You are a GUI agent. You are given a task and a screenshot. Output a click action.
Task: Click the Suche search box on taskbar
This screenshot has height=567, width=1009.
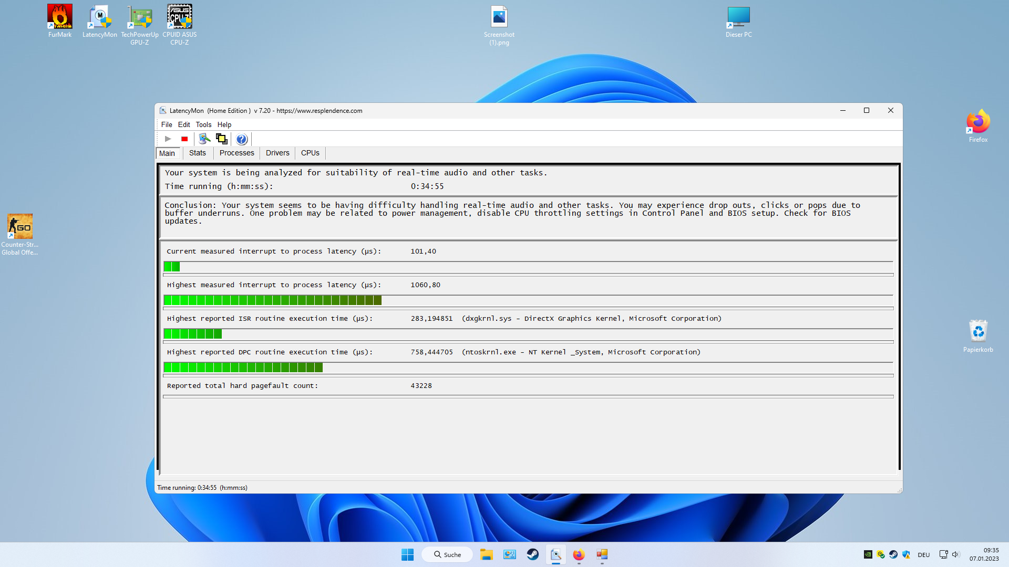click(x=447, y=554)
